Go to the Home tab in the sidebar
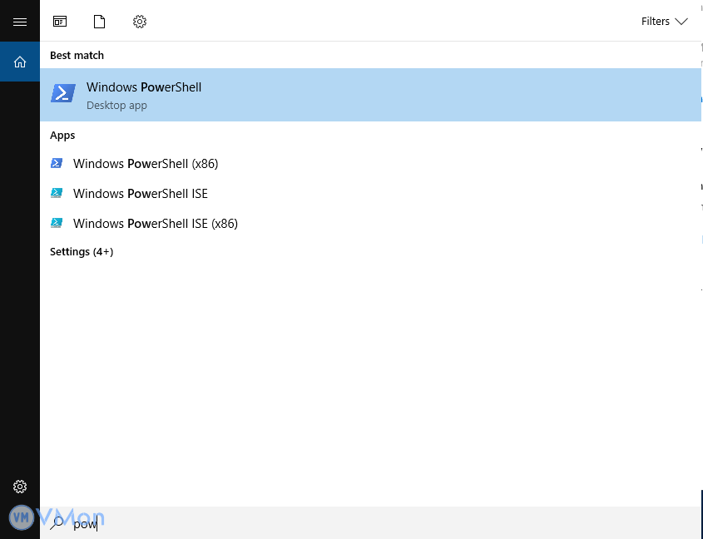The height and width of the screenshot is (539, 703). click(x=20, y=62)
